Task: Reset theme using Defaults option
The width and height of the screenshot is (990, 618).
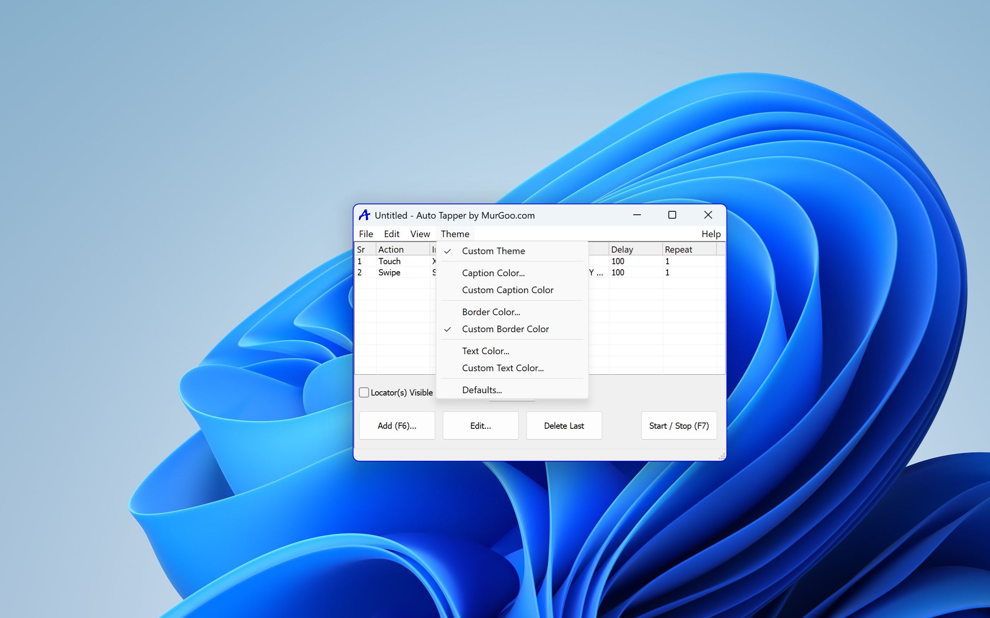Action: pos(481,389)
